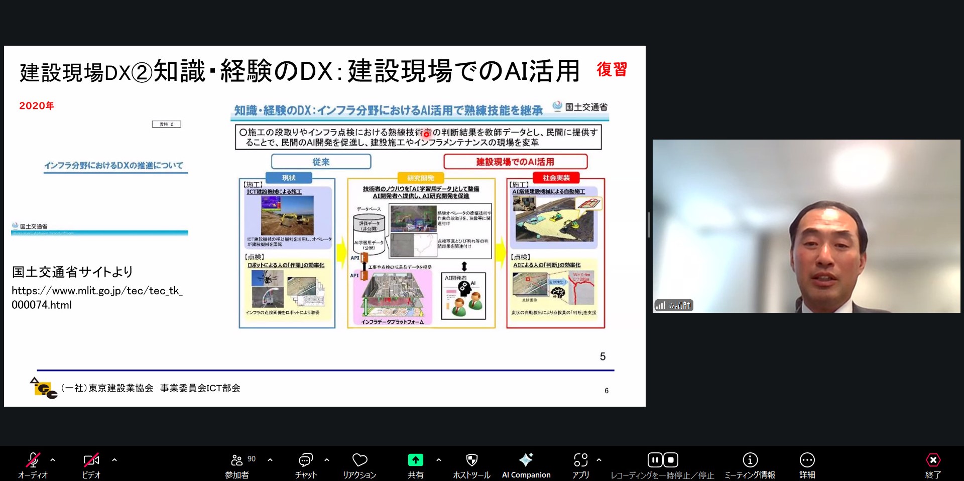
Task: Expand the video options caret
Action: tap(114, 460)
